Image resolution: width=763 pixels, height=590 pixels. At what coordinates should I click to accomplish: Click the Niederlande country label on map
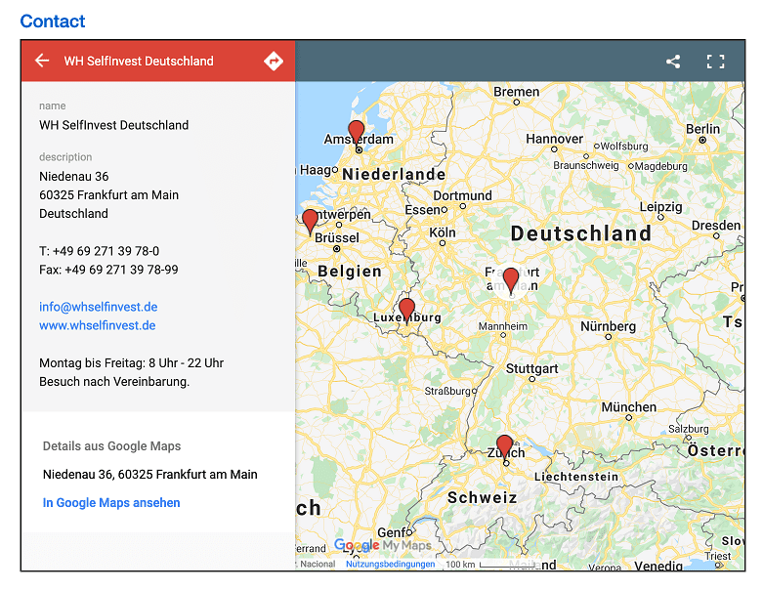pyautogui.click(x=394, y=174)
